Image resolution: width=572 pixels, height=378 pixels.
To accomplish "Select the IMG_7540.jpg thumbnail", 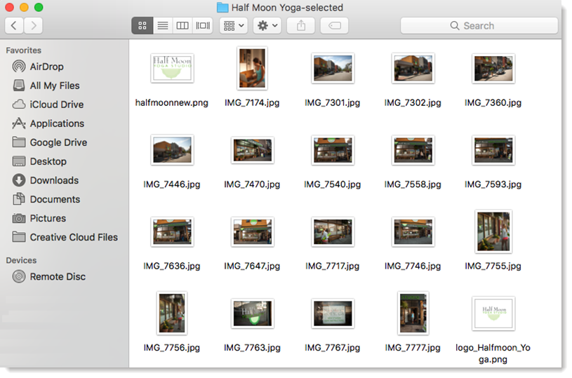I will pos(333,150).
